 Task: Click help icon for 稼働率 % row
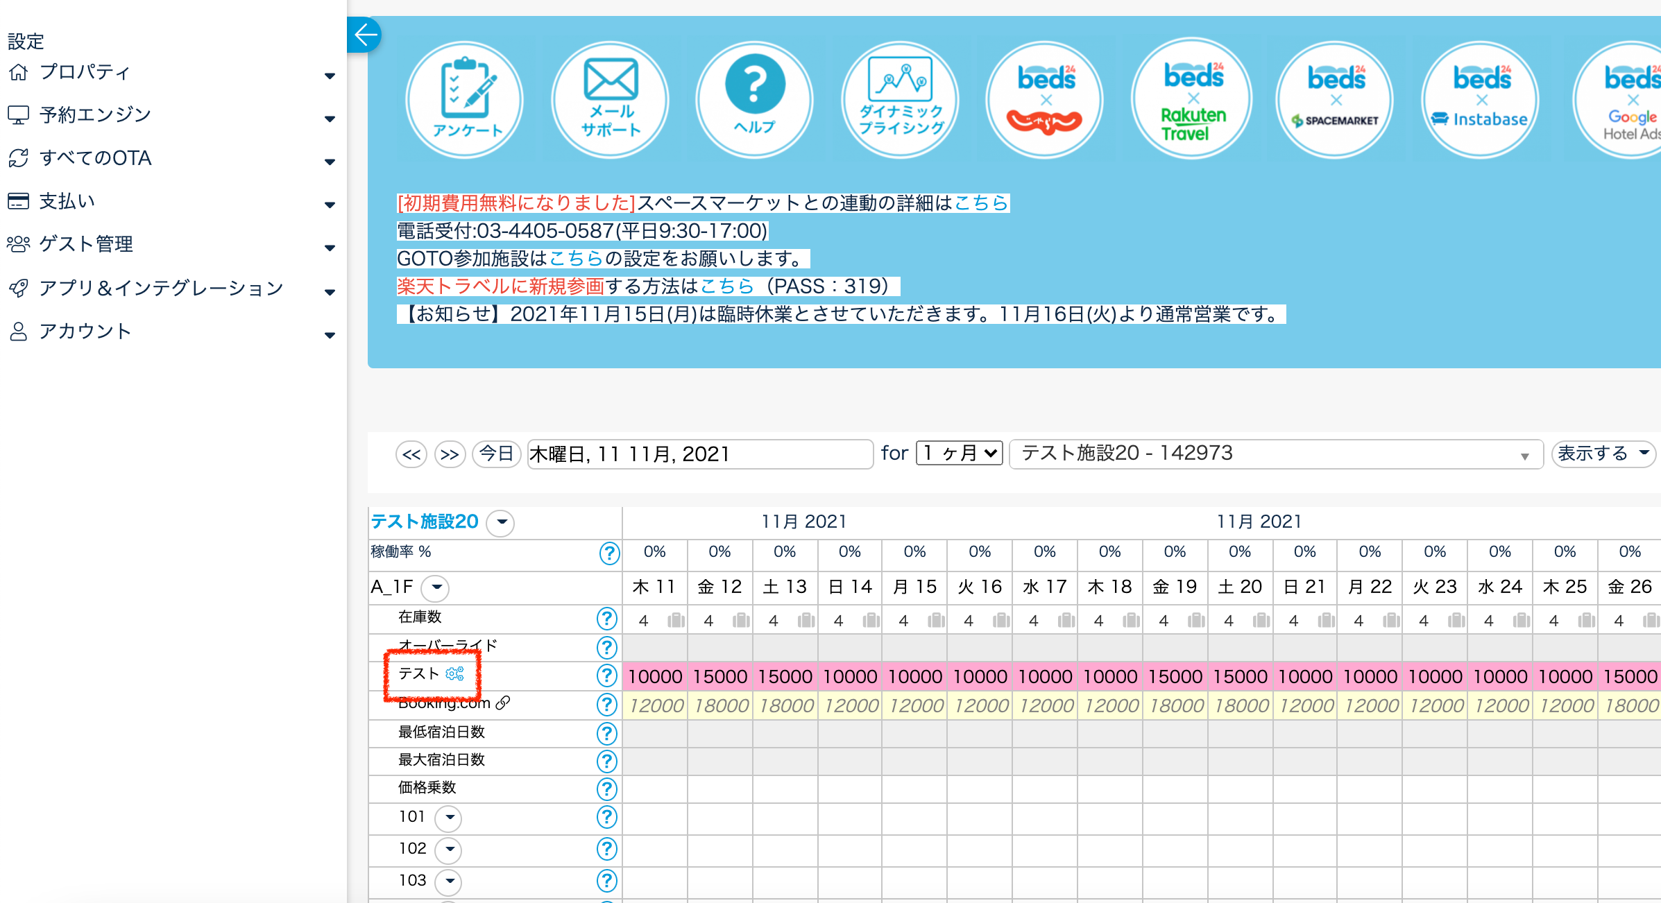(608, 553)
